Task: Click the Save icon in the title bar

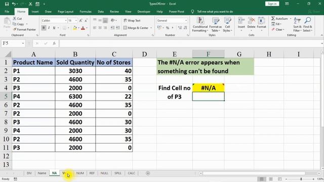Action: pos(7,4)
